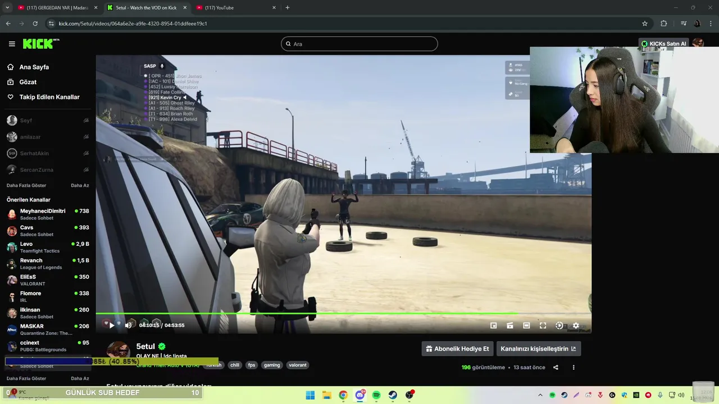This screenshot has width=719, height=404.
Task: Open Cavs recommended channel
Action: coord(48,231)
